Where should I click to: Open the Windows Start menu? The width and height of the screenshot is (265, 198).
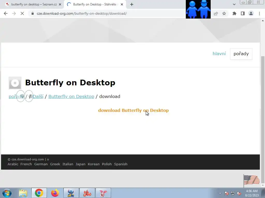tap(7, 193)
